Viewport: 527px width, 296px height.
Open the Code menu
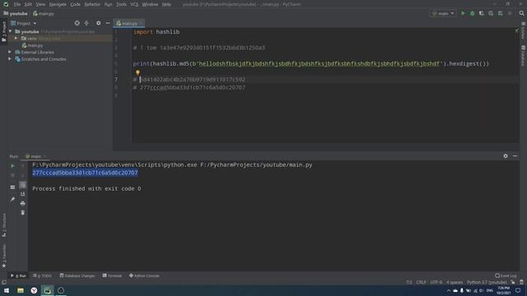click(x=75, y=4)
